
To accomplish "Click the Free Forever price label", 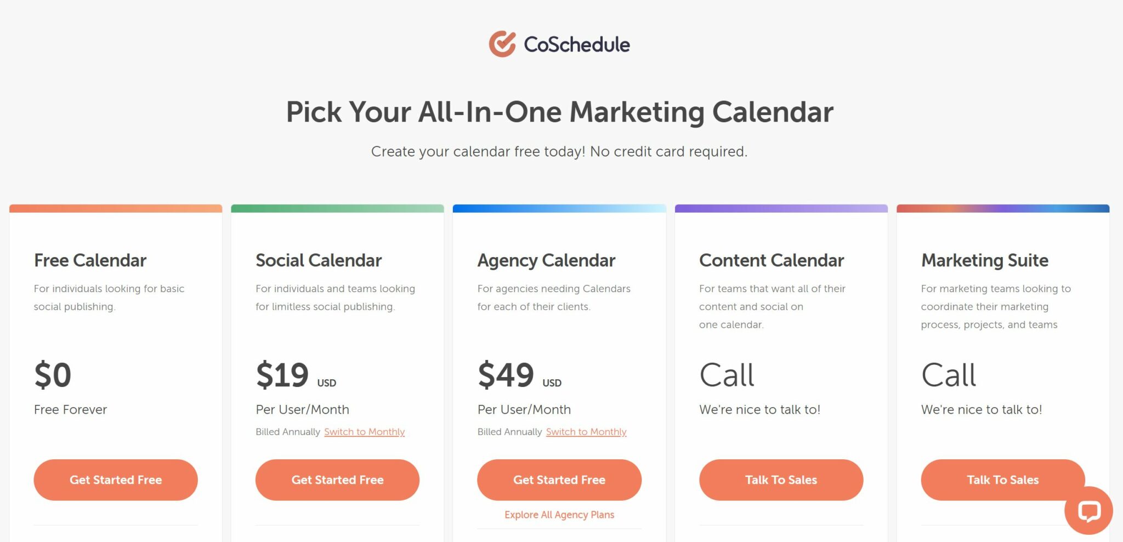I will pyautogui.click(x=70, y=409).
